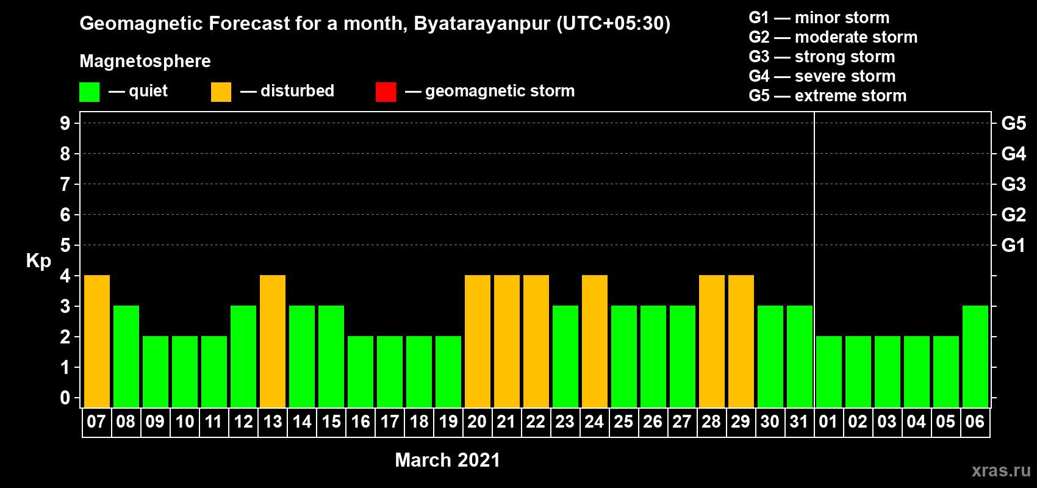The image size is (1037, 488).
Task: Click the green bar for April 06
Action: pos(975,357)
